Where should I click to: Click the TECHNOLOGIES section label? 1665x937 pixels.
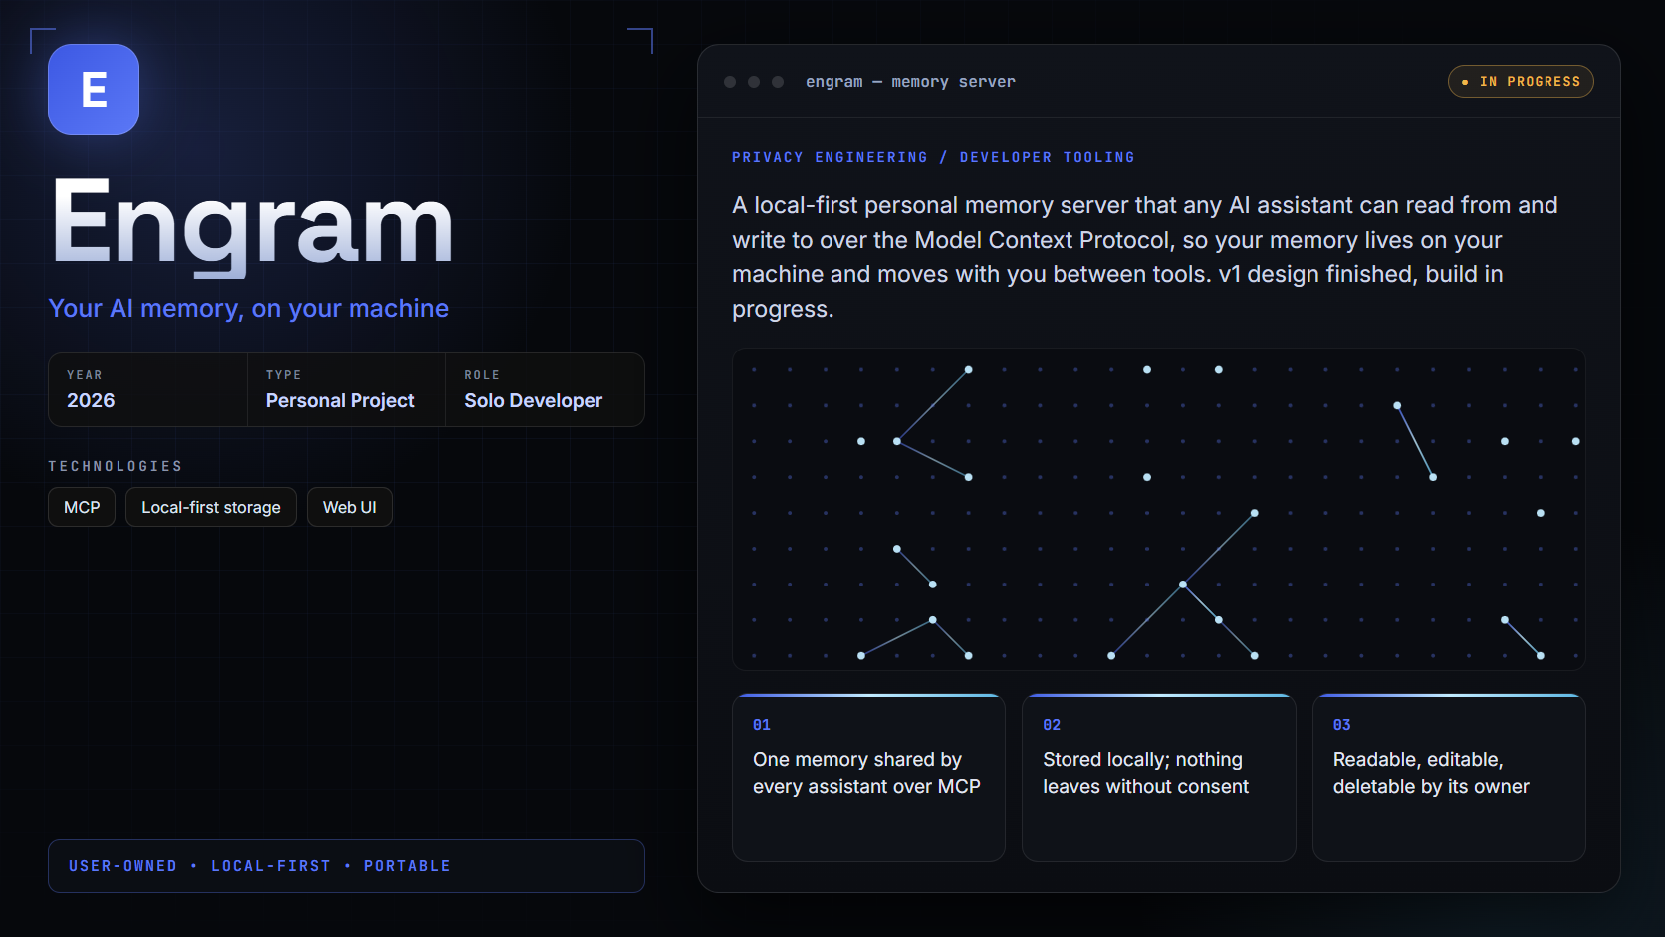tap(116, 466)
